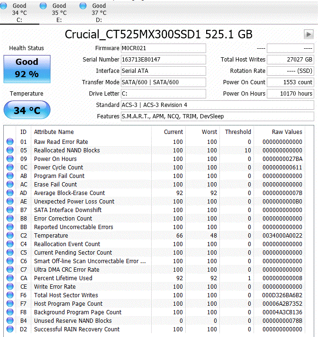Click status orb for SATA Interface Downshift
Image resolution: width=318 pixels, height=337 pixels.
[x=10, y=210]
